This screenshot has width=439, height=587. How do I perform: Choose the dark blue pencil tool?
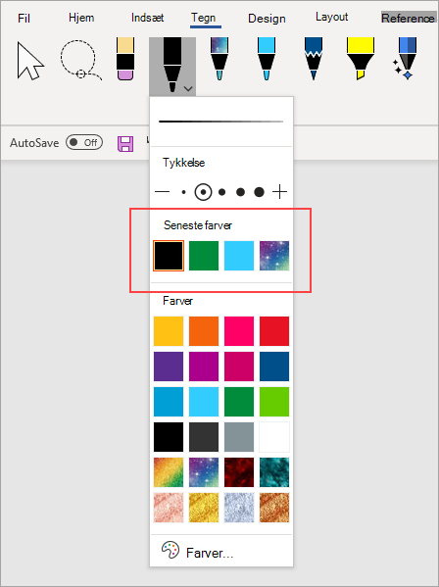click(x=314, y=59)
